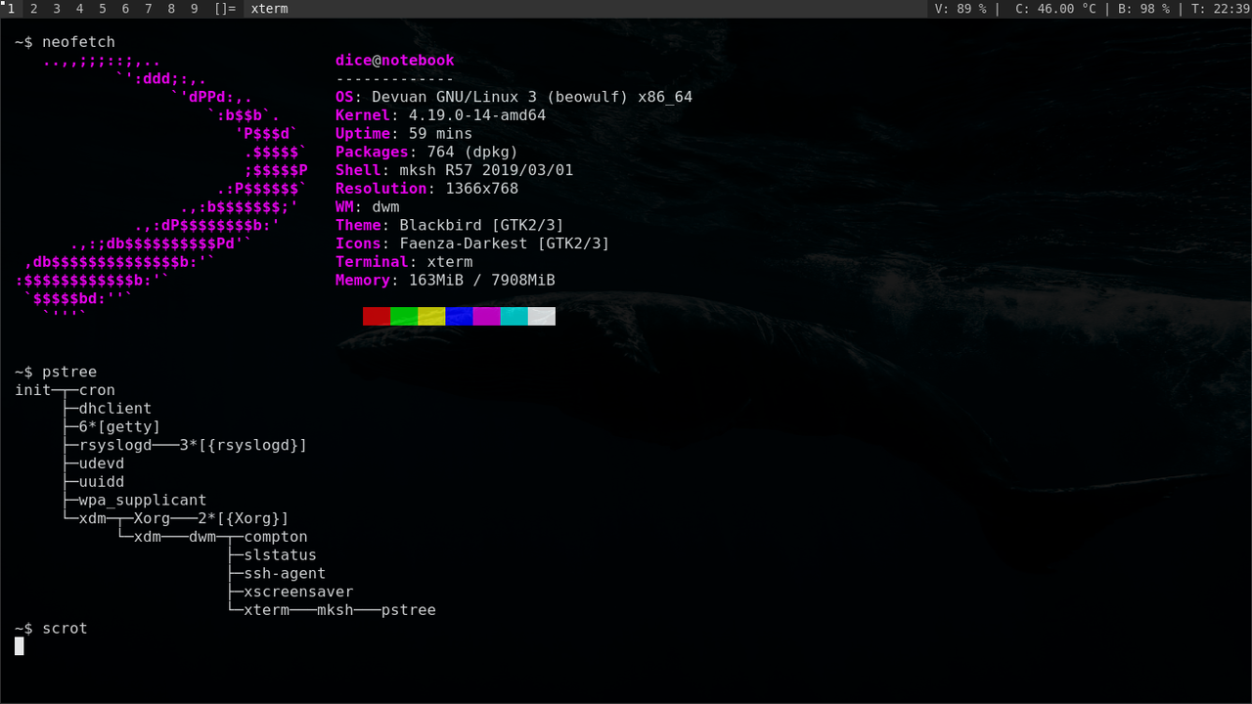This screenshot has height=704, width=1252.
Task: Click the neofetch command text
Action: tap(78, 42)
